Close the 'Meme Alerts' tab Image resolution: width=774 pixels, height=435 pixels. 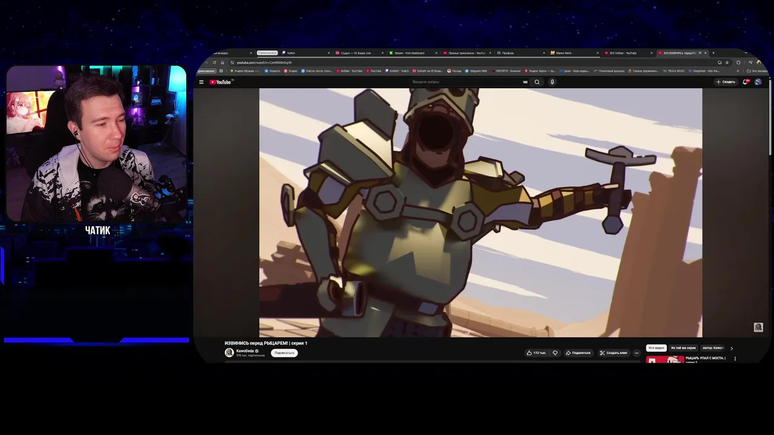598,53
